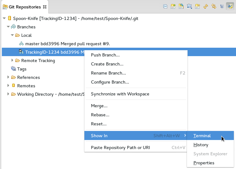This screenshot has width=236, height=169.
Task: Collapse the Local branches folder
Action: click(x=12, y=35)
